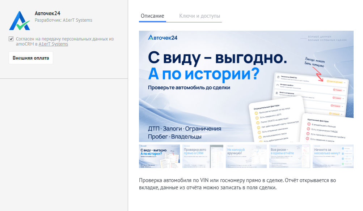Screen dimensions: 363x211
Task: Select the thumbnail 'Проверка авто прямо в CRM'
Action: point(203,156)
